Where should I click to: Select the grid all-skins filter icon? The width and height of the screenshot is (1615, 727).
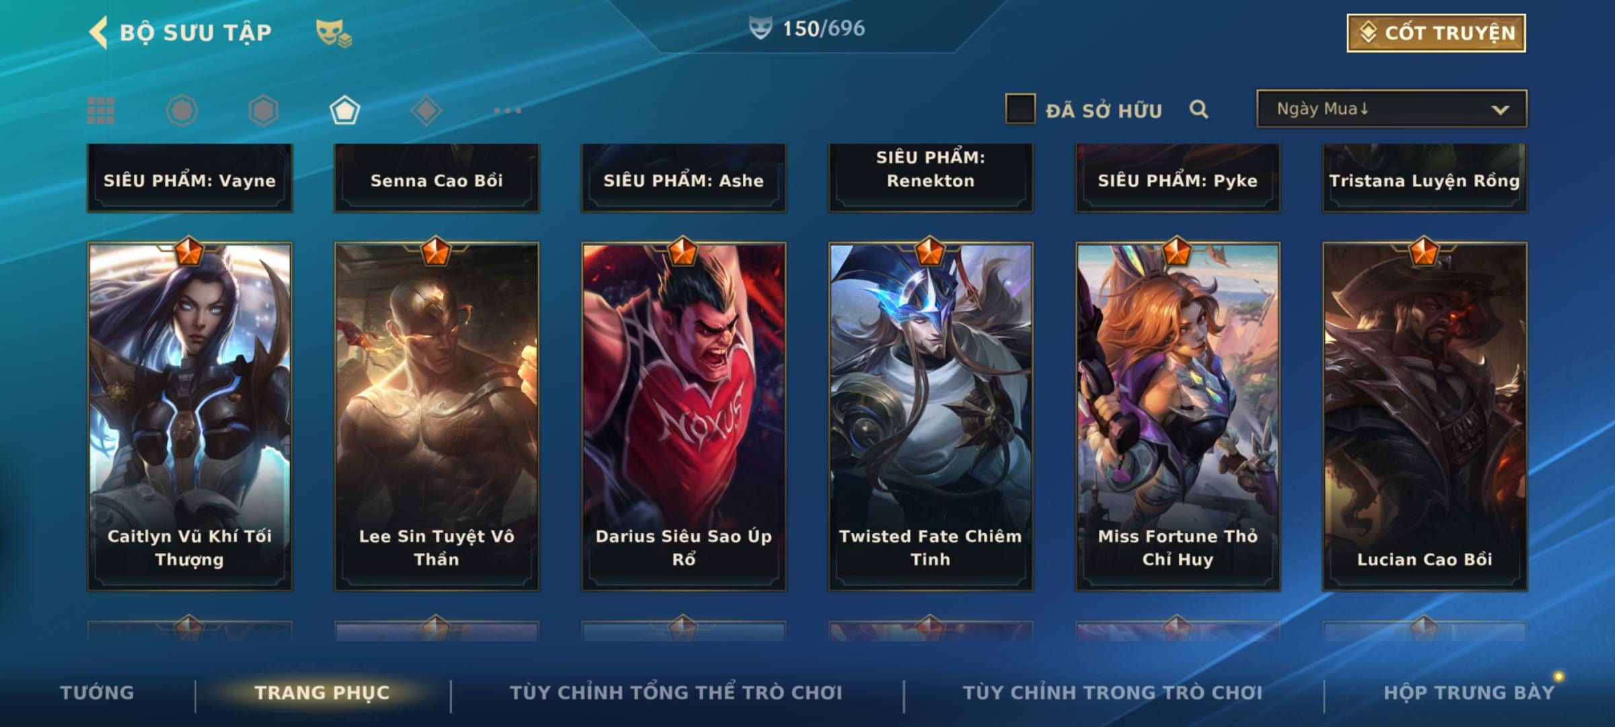pos(101,110)
